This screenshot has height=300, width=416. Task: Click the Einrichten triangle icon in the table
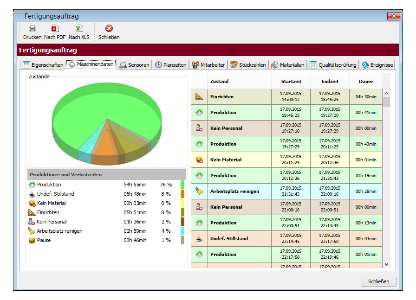[x=199, y=97]
